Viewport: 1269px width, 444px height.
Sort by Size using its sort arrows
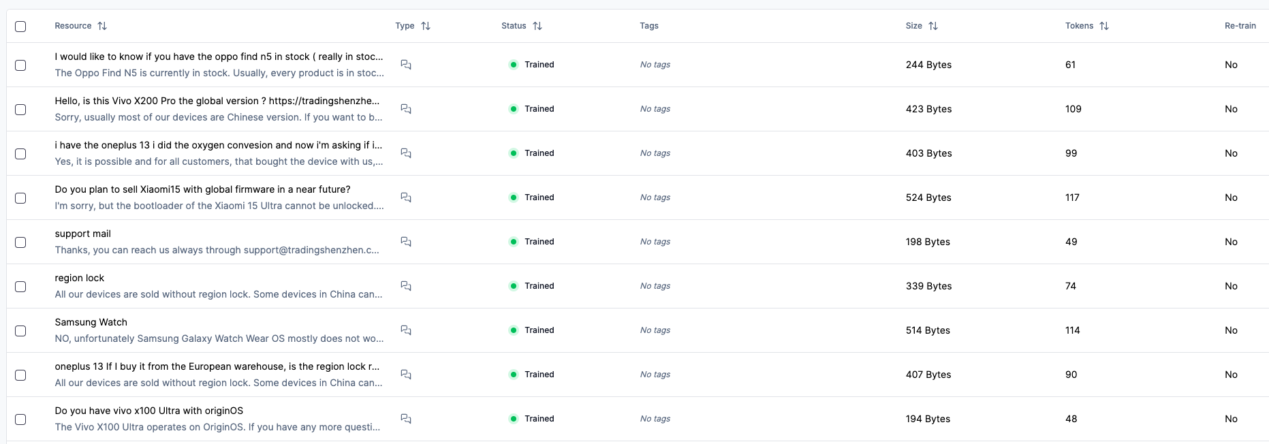click(933, 26)
